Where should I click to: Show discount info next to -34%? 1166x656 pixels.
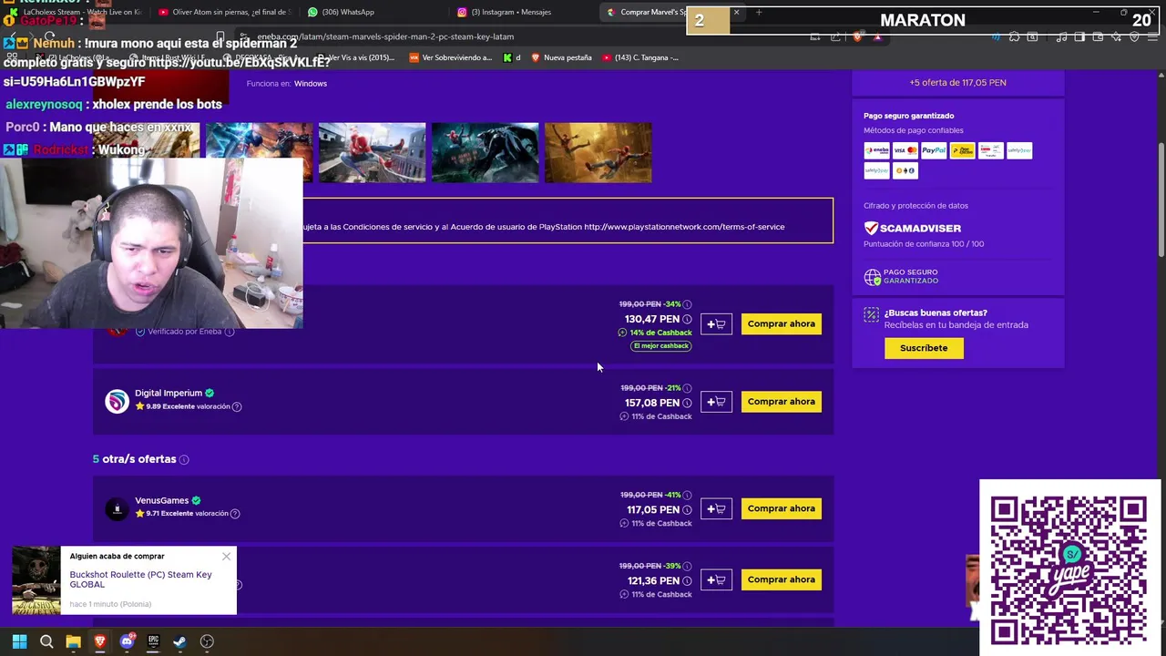click(687, 304)
